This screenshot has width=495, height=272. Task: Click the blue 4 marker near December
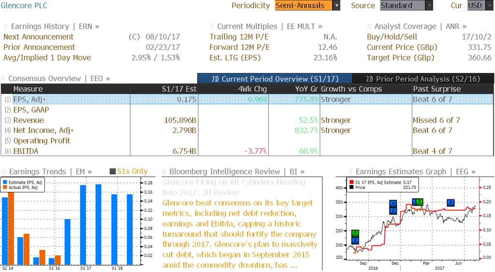(393, 203)
